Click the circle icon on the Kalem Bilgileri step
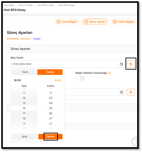142x152 pixels. (x=115, y=22)
